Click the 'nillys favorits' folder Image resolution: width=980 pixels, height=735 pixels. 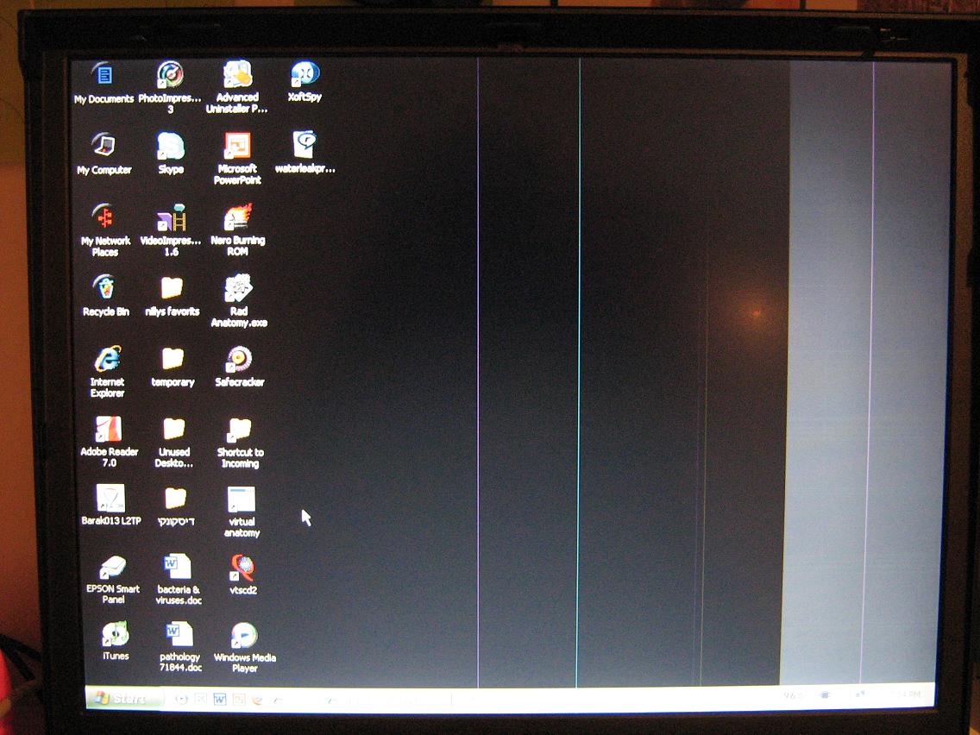[x=172, y=288]
